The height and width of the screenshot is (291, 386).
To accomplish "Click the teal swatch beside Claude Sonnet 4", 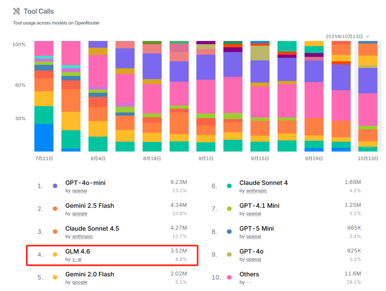I will 229,186.
